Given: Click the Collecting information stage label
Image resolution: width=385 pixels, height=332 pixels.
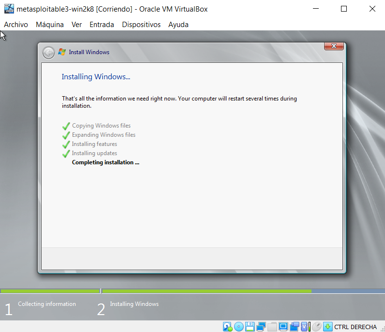Looking at the screenshot, I should pyautogui.click(x=47, y=304).
